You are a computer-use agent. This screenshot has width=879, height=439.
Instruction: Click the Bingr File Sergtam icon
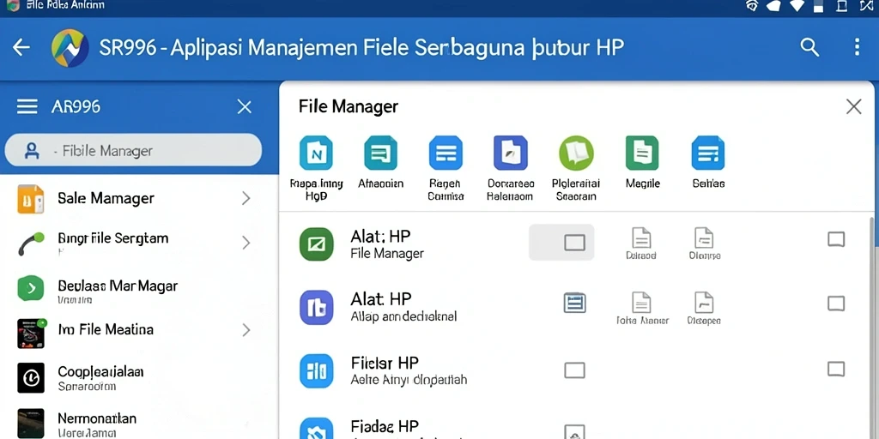(30, 244)
